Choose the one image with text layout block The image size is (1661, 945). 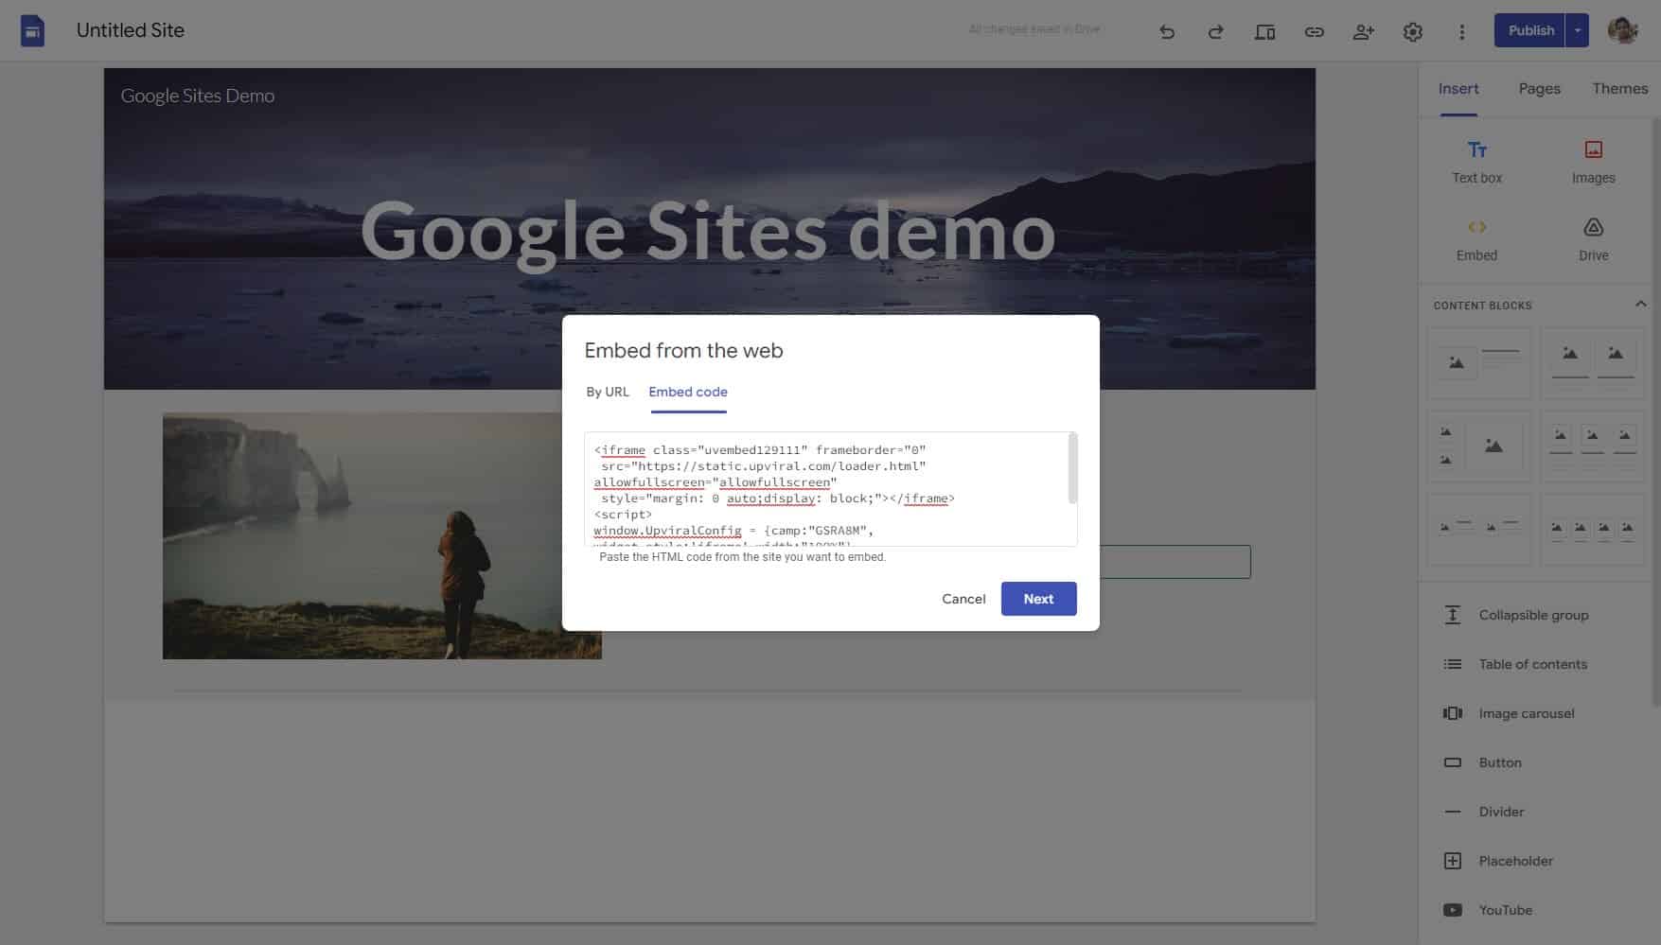click(1478, 363)
